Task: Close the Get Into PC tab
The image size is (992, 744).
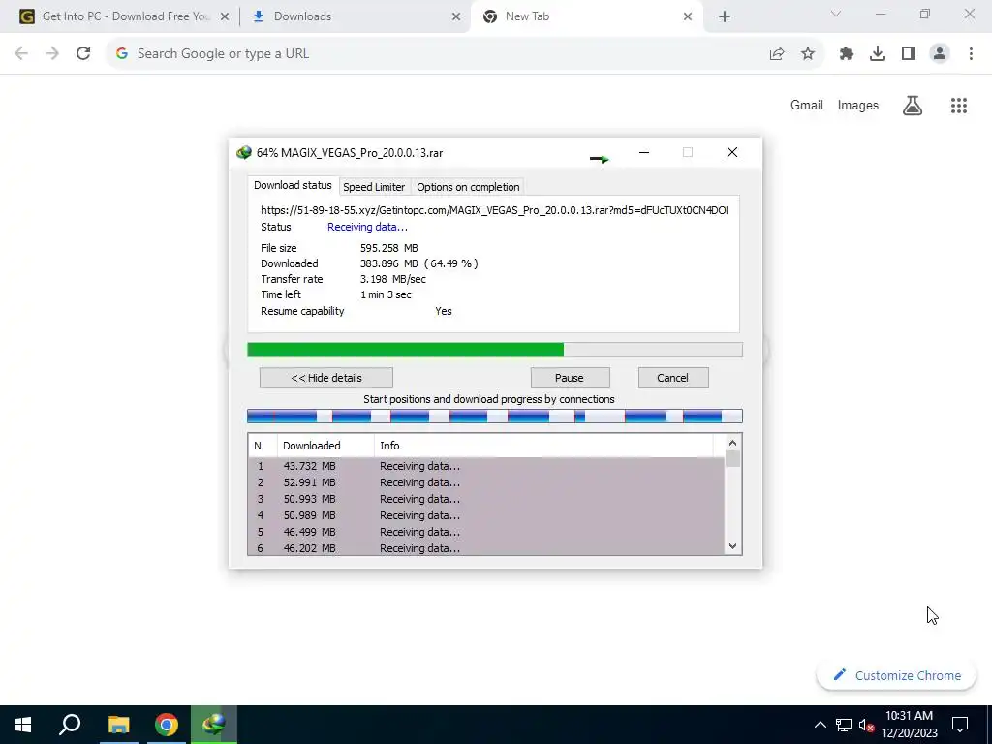Action: click(225, 17)
